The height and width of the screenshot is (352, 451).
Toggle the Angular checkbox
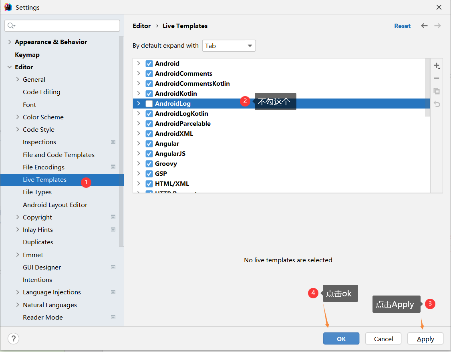click(x=149, y=144)
